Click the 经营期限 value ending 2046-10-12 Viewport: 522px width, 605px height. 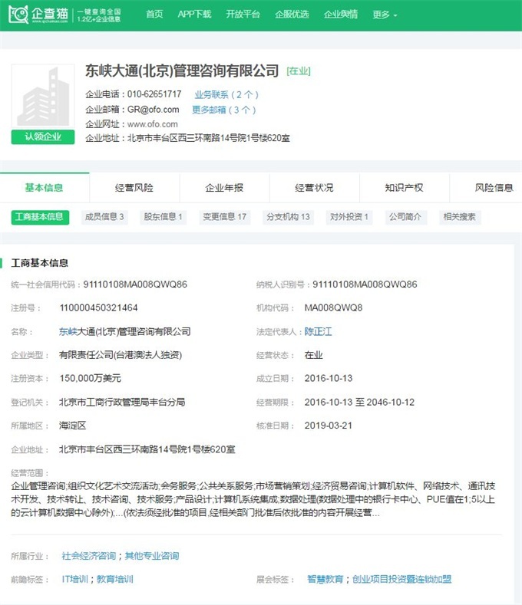tap(359, 402)
